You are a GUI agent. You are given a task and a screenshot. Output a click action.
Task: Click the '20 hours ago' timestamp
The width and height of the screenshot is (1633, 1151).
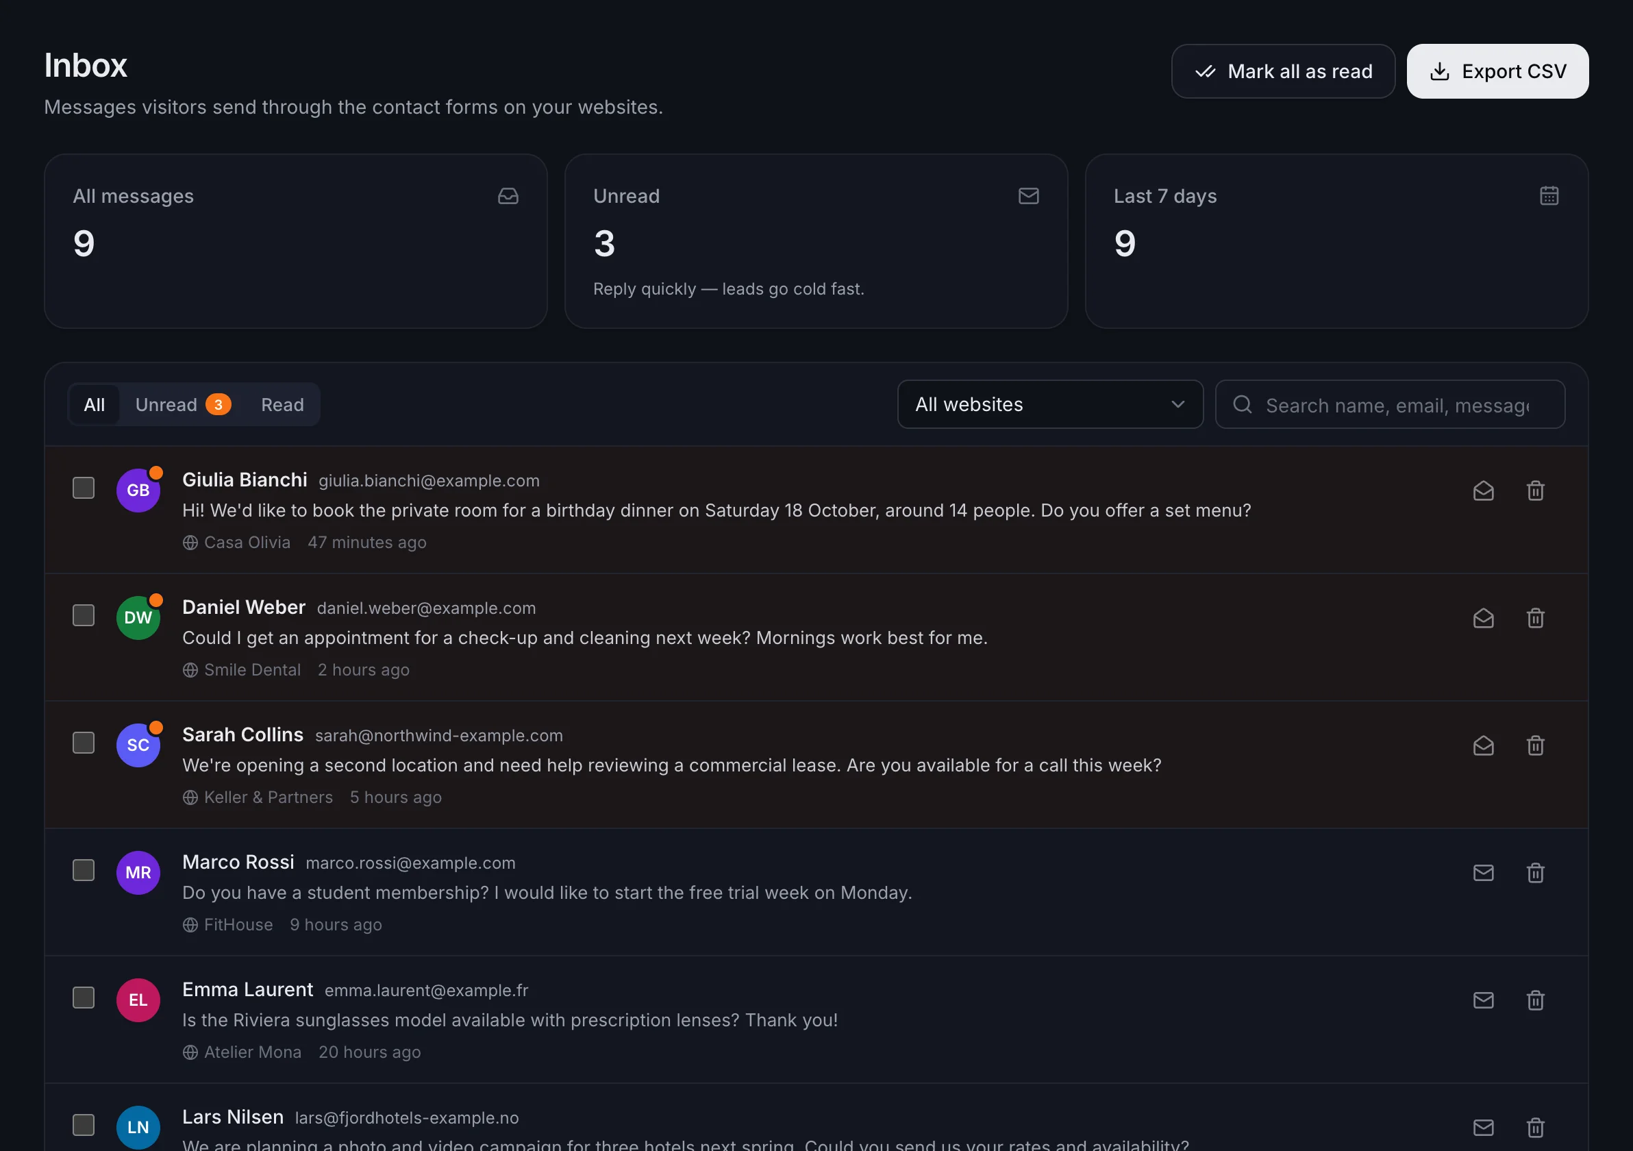coord(370,1052)
